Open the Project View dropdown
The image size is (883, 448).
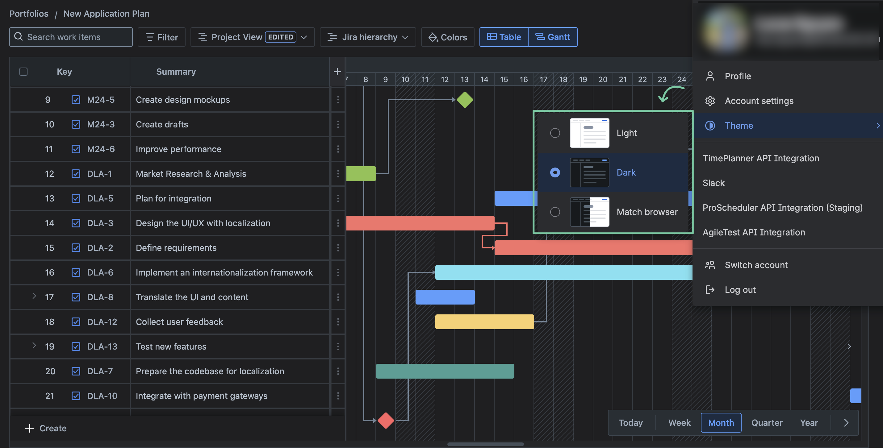coord(252,37)
